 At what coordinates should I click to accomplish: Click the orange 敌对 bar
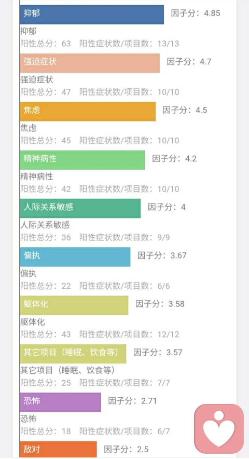(58, 450)
